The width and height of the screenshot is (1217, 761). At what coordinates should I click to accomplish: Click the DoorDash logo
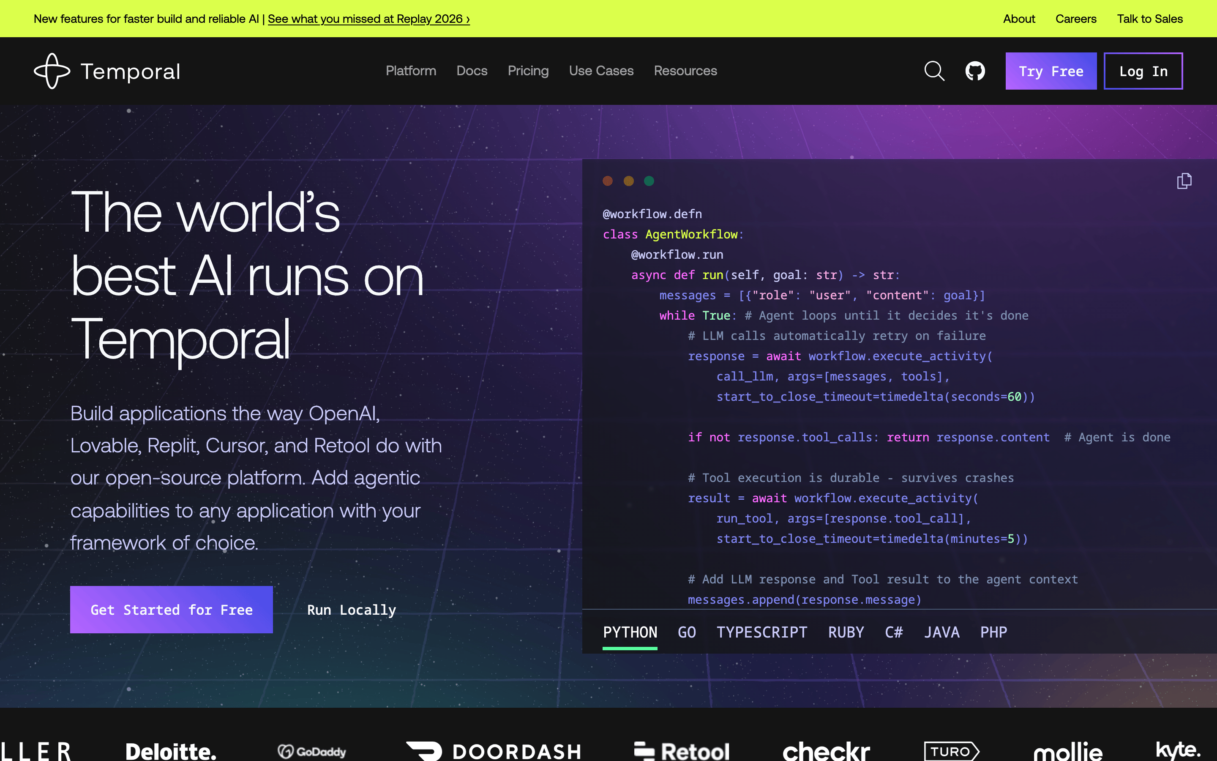493,751
